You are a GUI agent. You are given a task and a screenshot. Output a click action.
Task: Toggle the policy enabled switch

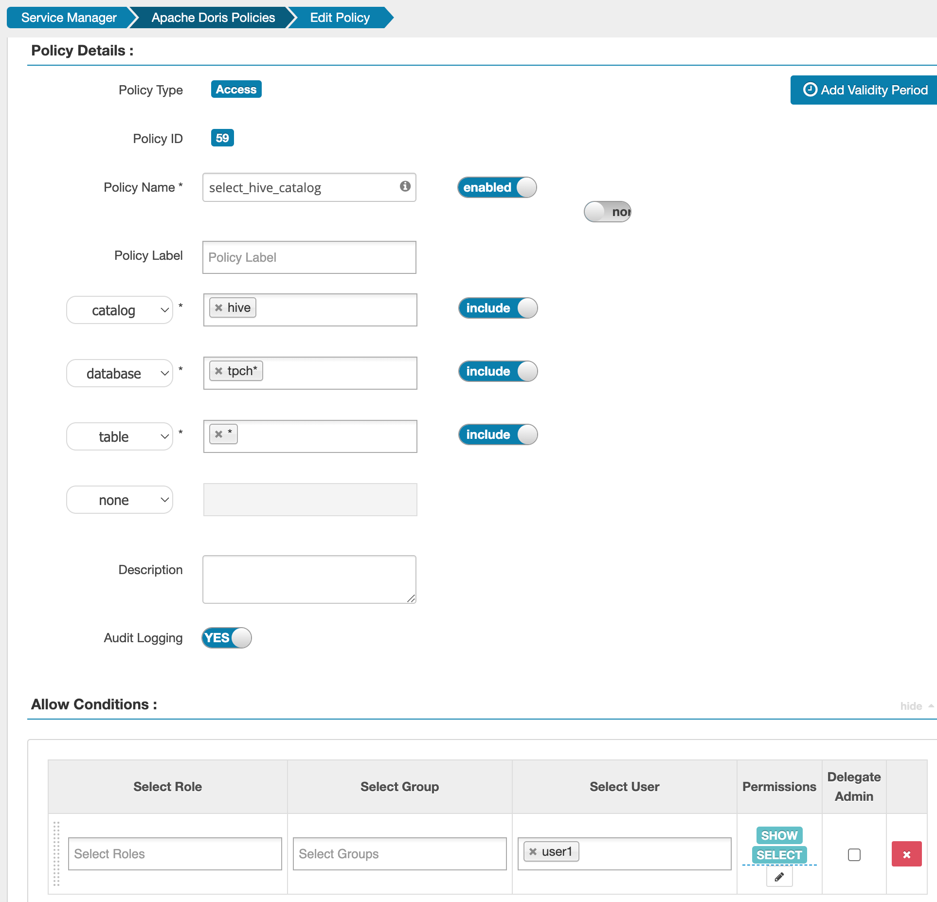coord(497,187)
